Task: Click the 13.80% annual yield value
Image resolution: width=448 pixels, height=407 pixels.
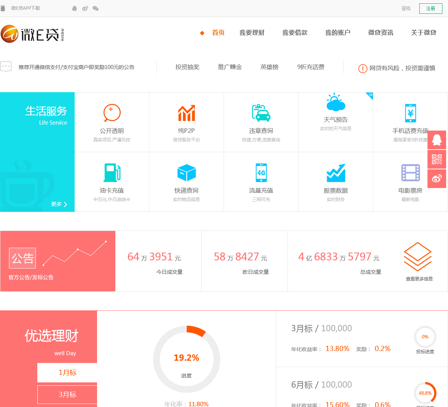Action: (x=337, y=348)
